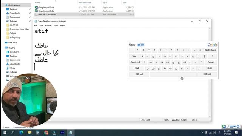Toggle left Ctrl+Alt key on virtual keyboard
Viewport: 242px width, 136px height.
[139, 74]
